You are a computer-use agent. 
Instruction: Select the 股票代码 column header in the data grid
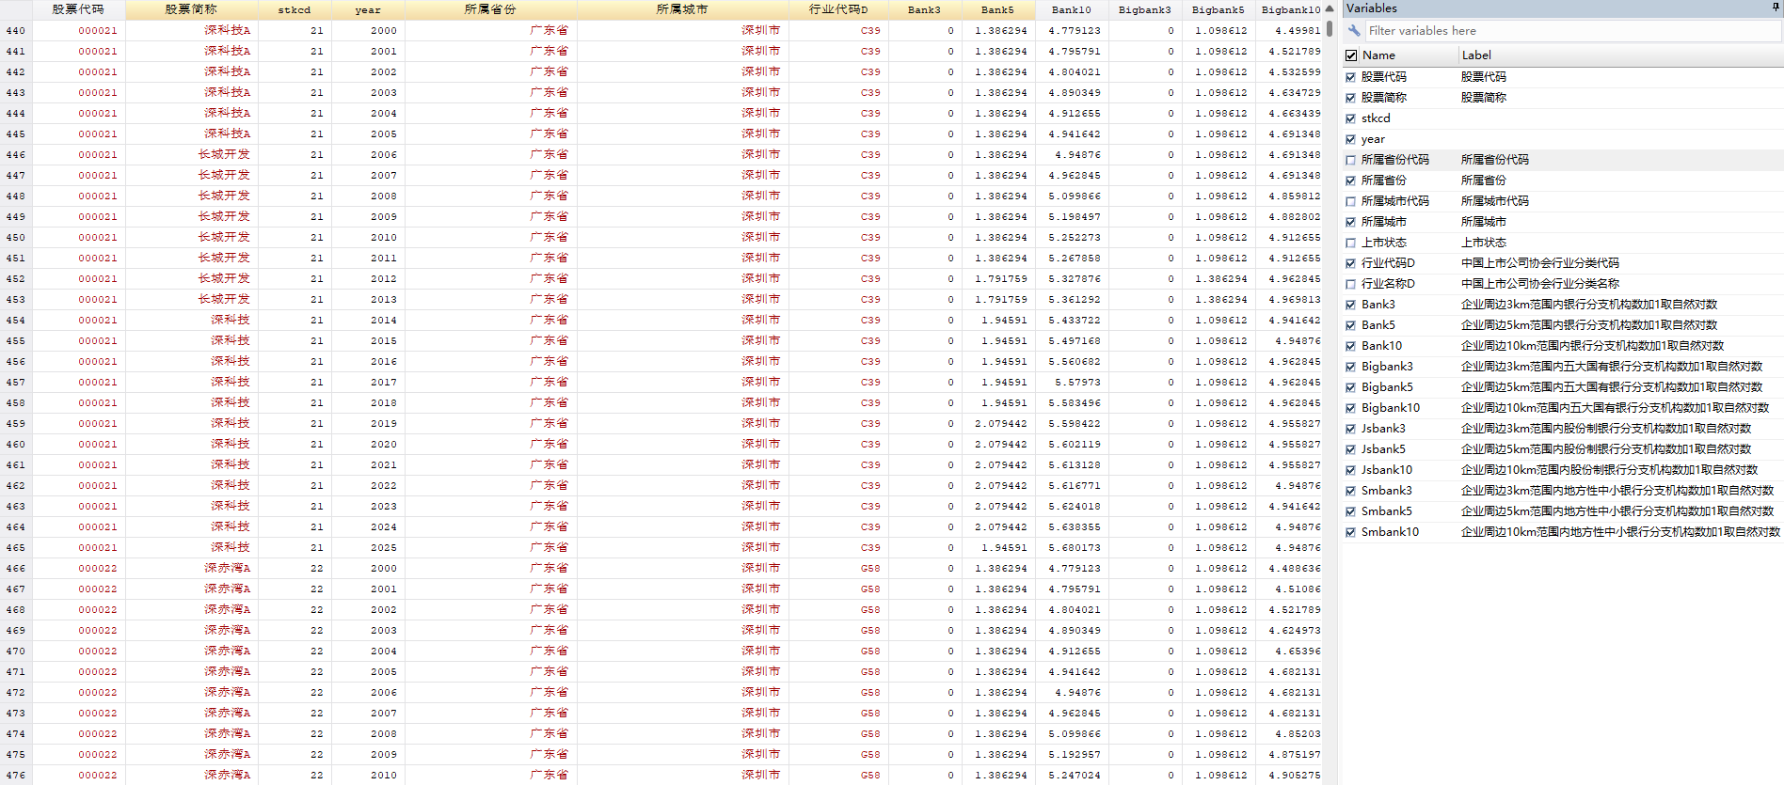[x=78, y=9]
